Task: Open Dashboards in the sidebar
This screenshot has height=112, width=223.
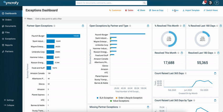Action: [11, 14]
